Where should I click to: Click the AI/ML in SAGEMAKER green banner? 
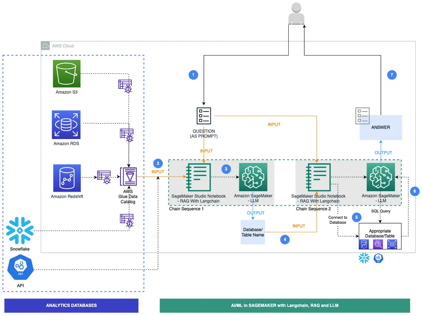tap(284, 305)
